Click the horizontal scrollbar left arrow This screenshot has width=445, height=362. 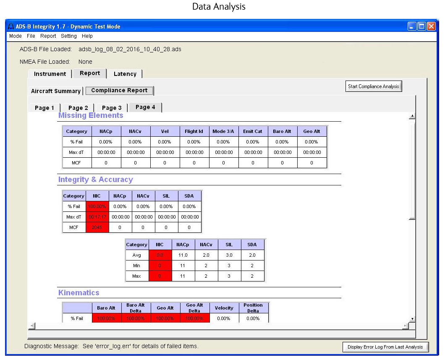point(32,326)
